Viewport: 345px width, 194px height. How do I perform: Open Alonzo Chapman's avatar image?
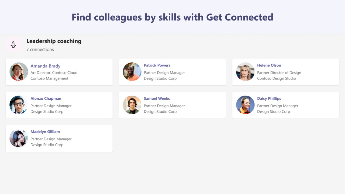click(x=19, y=105)
